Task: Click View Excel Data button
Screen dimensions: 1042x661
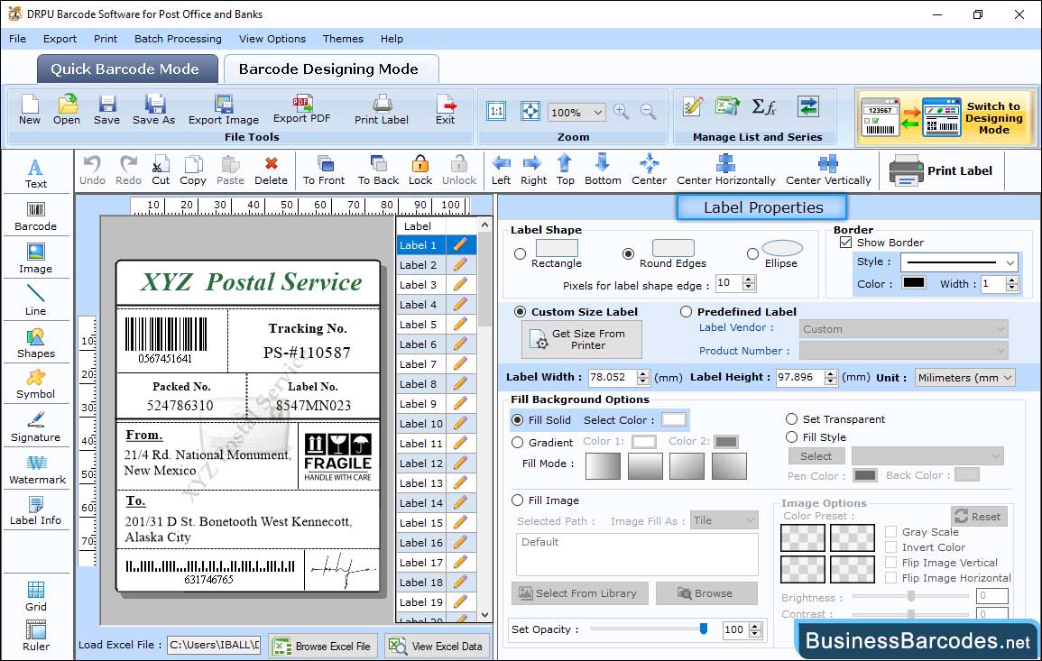Action: [437, 646]
